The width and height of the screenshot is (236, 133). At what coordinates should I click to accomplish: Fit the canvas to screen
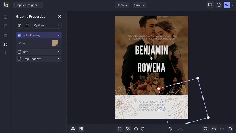120,129
